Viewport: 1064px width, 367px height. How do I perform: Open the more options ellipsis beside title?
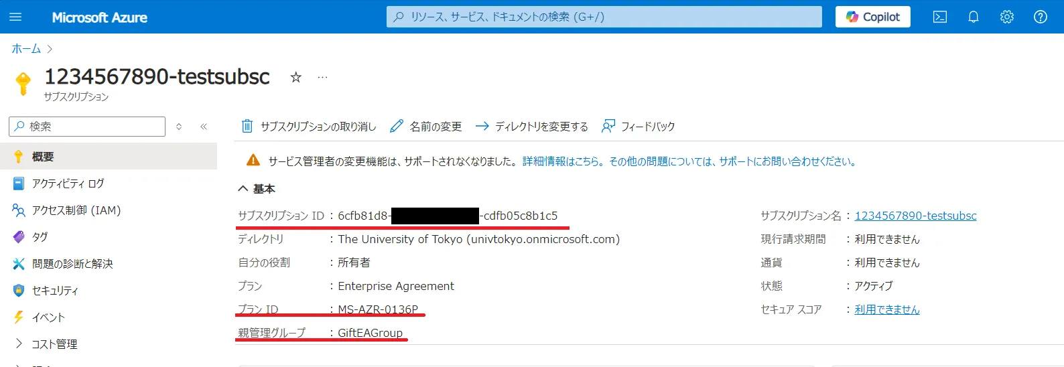(x=322, y=77)
